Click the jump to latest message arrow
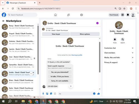 (71, 86)
